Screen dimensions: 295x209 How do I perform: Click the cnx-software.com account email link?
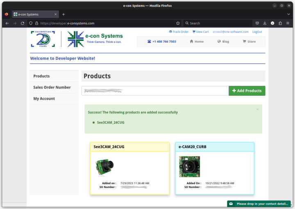tap(230, 32)
